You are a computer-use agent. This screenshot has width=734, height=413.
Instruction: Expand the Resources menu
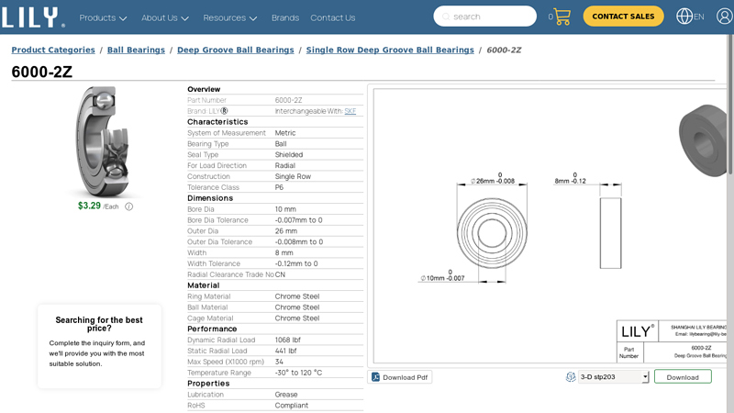tap(230, 17)
